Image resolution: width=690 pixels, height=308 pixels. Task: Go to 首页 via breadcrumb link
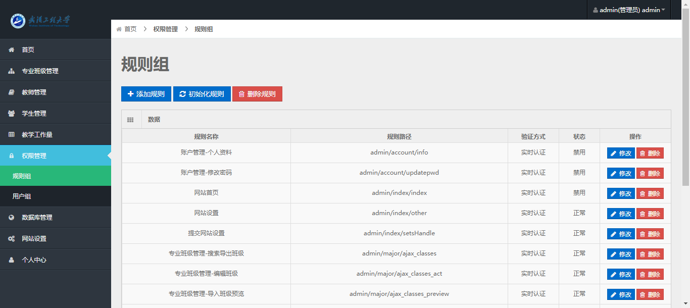click(x=130, y=29)
